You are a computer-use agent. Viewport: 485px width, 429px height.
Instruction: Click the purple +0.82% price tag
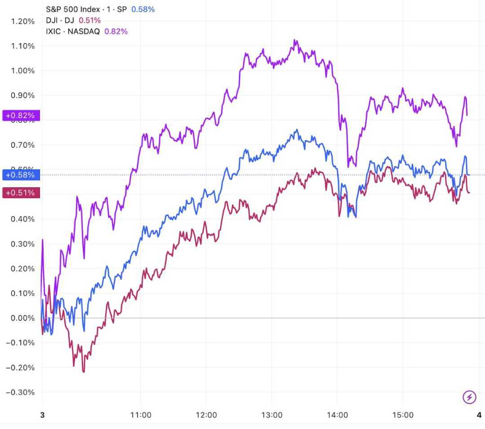(21, 115)
